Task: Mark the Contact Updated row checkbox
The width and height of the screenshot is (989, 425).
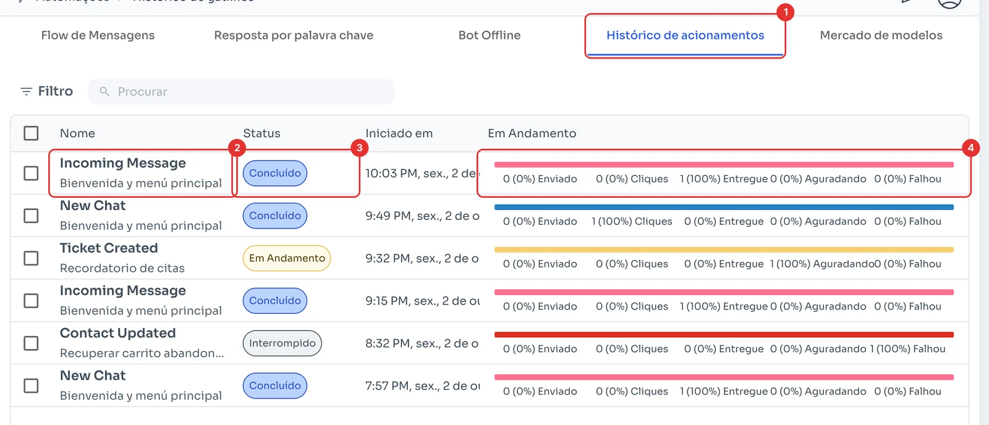Action: [31, 343]
